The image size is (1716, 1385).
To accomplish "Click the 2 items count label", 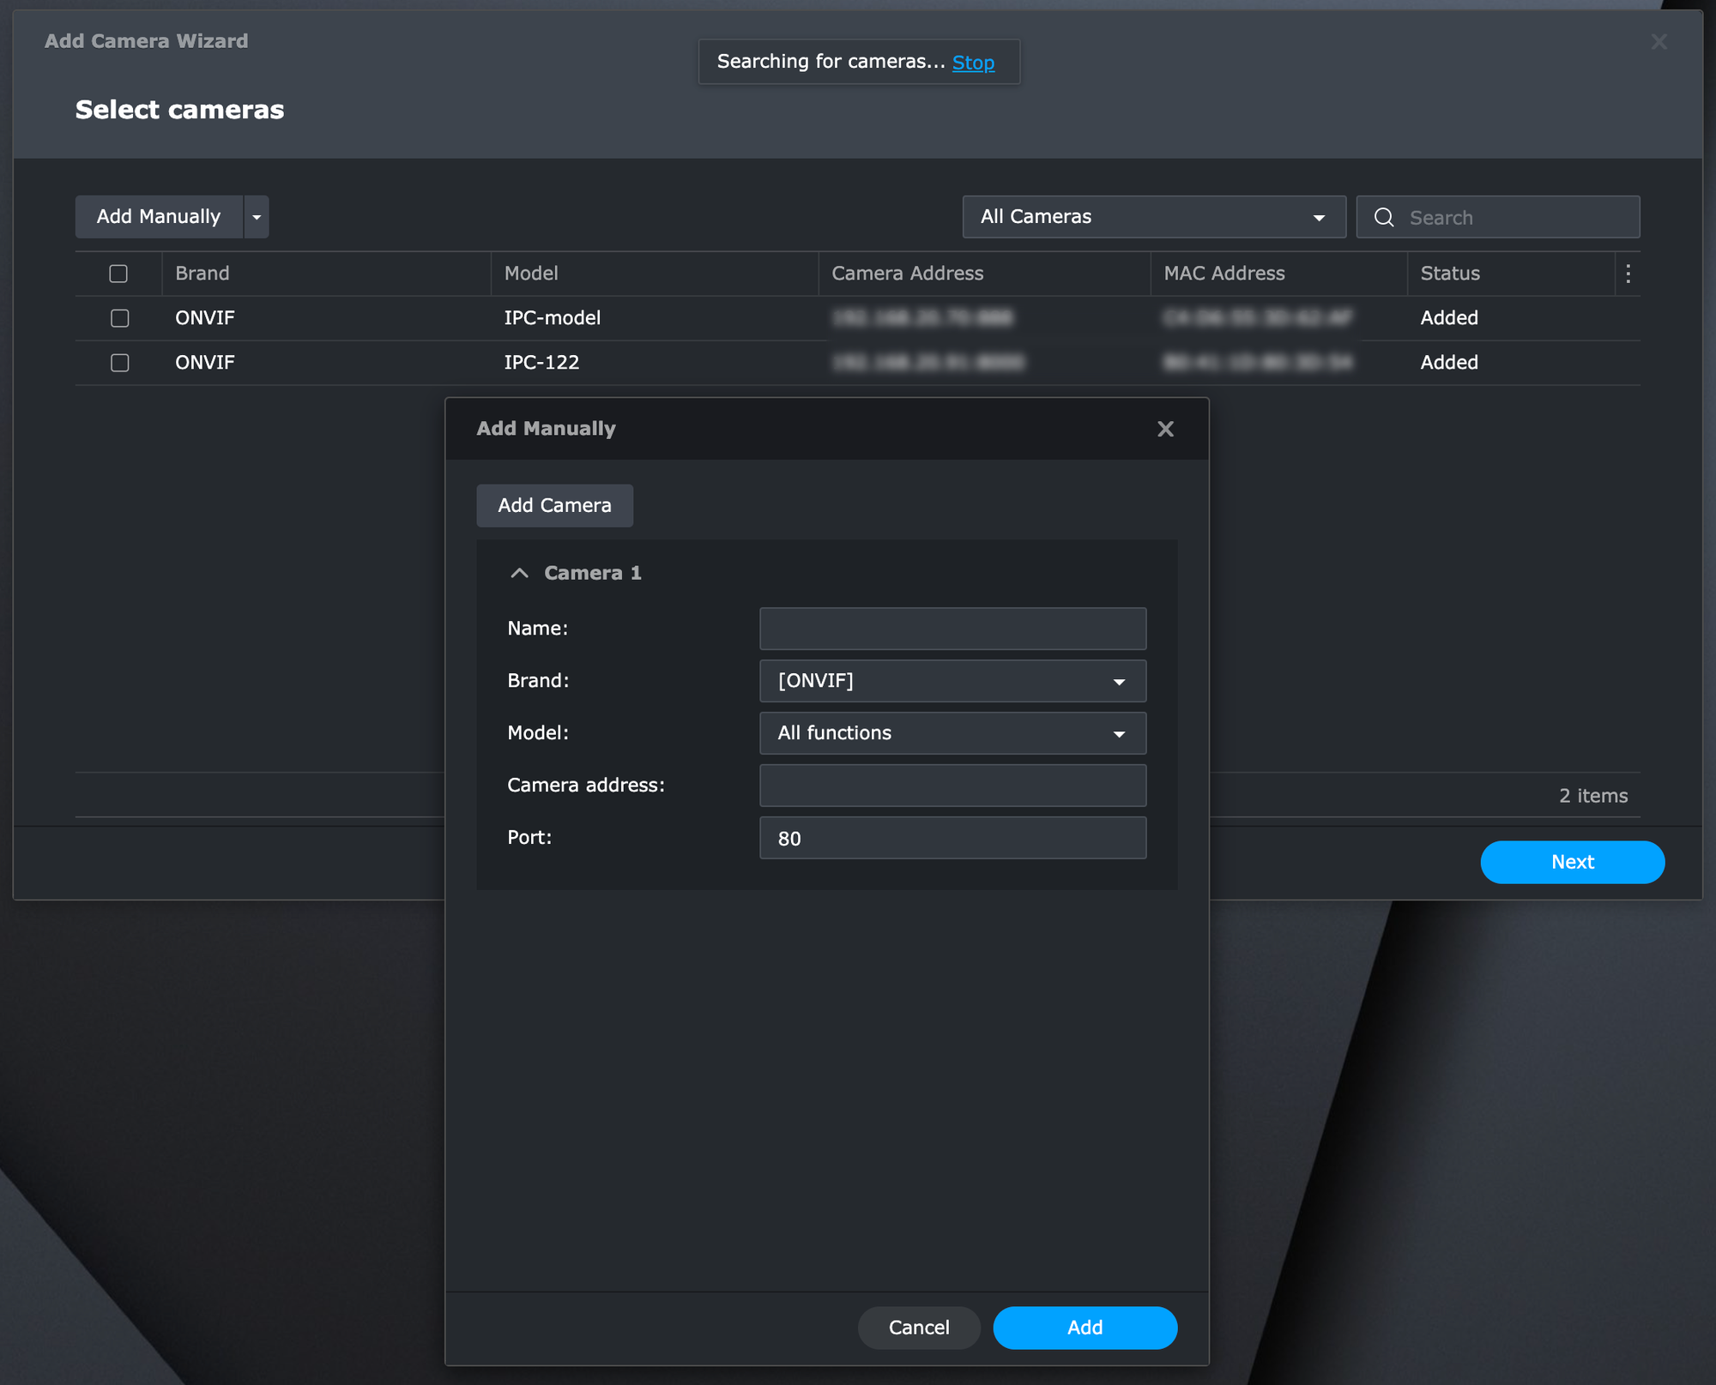I will coord(1593,796).
